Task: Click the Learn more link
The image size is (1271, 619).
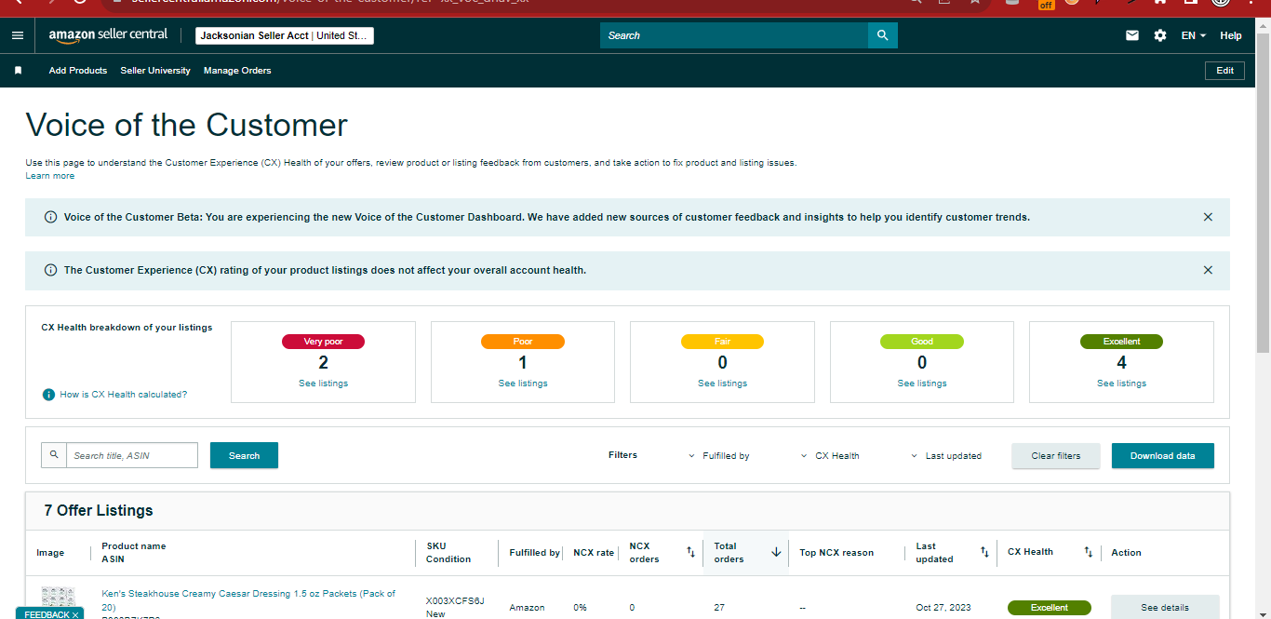Action: pyautogui.click(x=50, y=176)
